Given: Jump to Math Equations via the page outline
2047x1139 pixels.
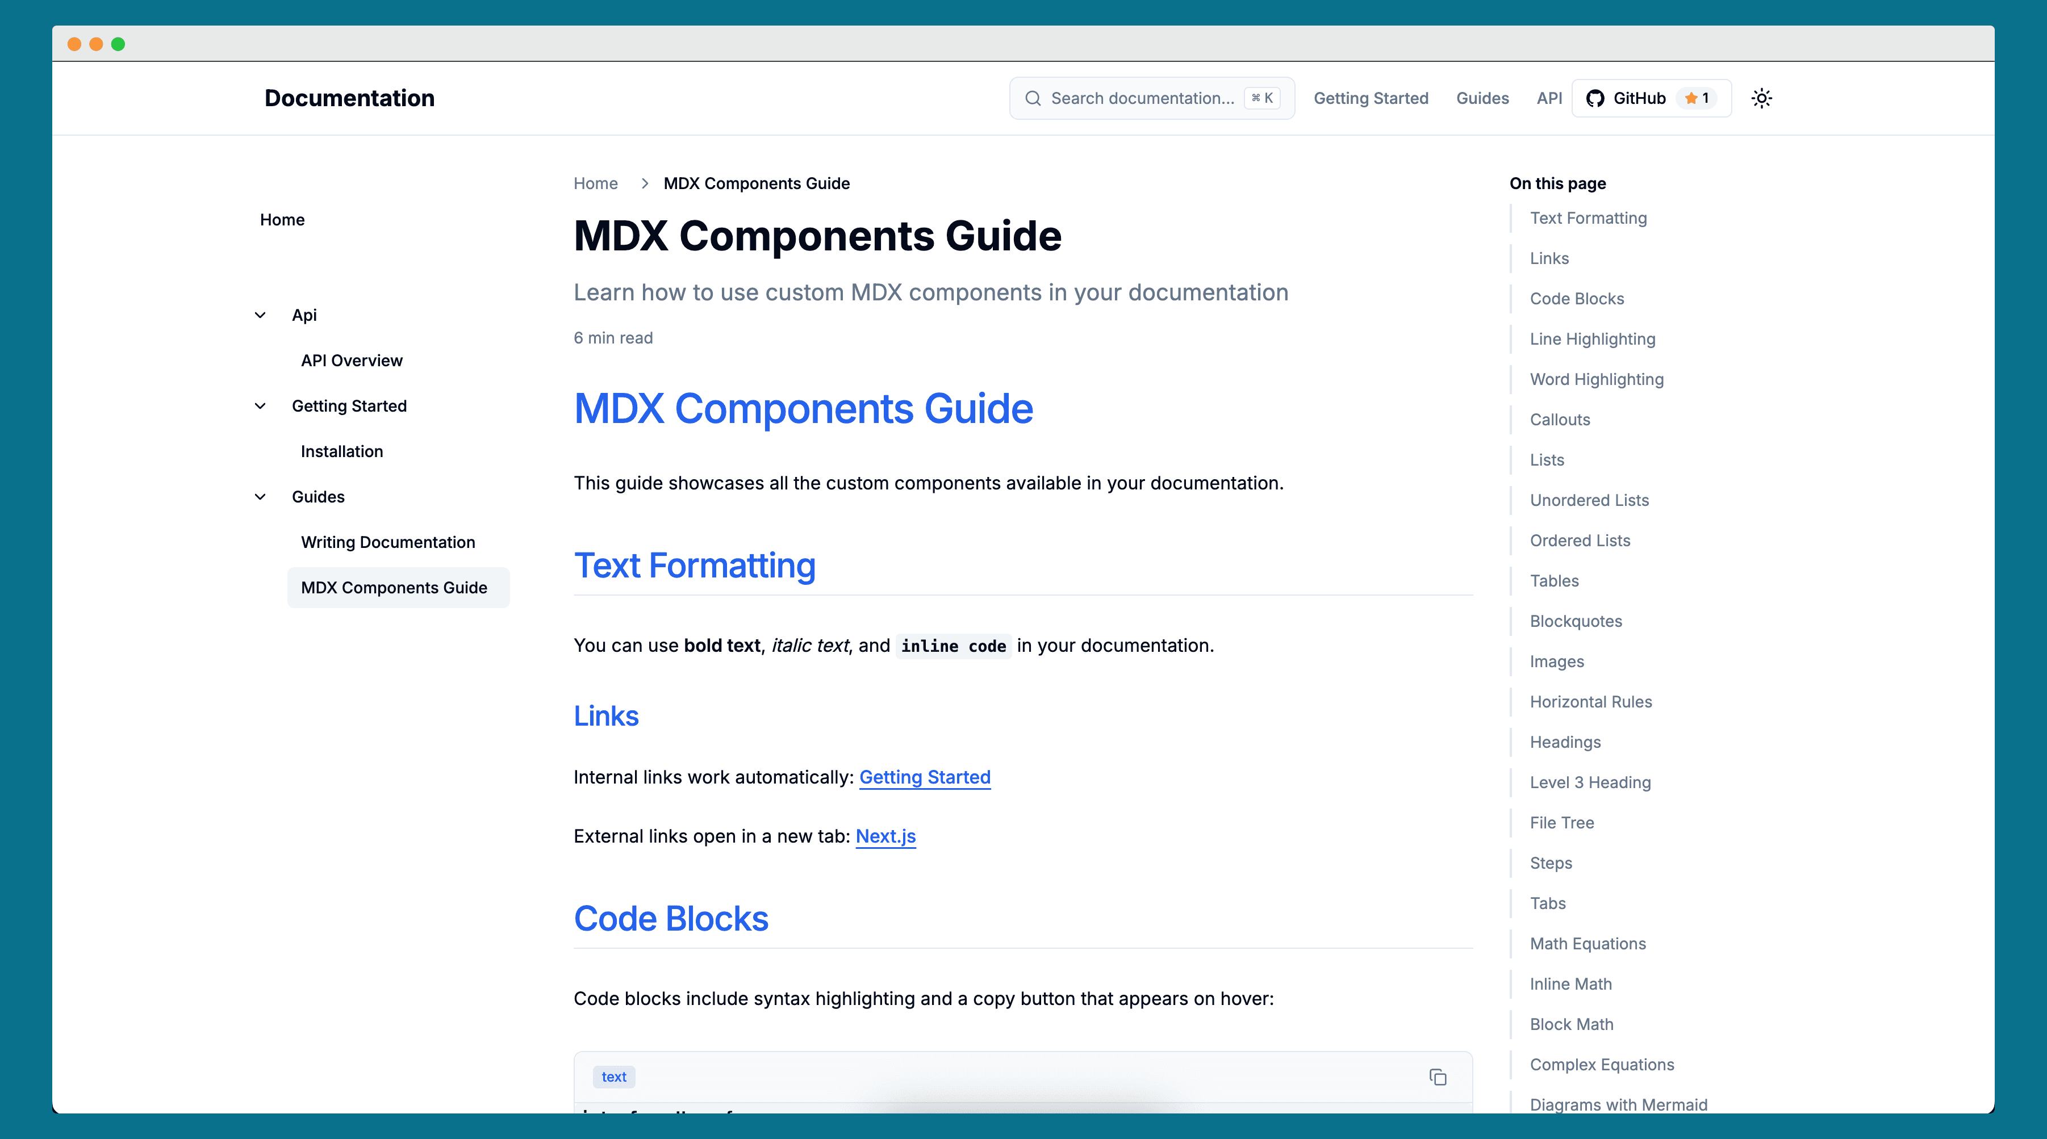Looking at the screenshot, I should [x=1588, y=944].
